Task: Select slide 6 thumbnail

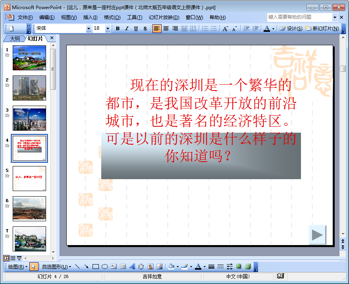Action: pyautogui.click(x=29, y=209)
